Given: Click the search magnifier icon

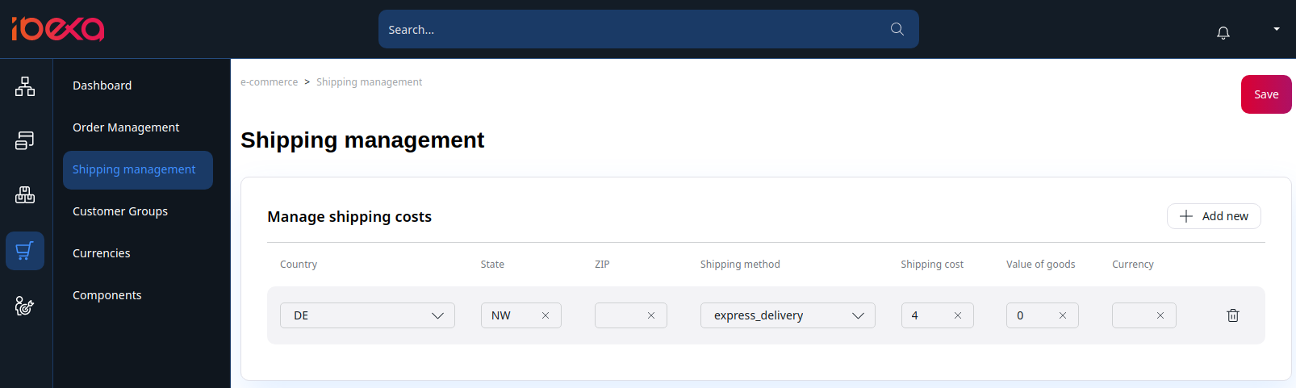Looking at the screenshot, I should point(897,29).
